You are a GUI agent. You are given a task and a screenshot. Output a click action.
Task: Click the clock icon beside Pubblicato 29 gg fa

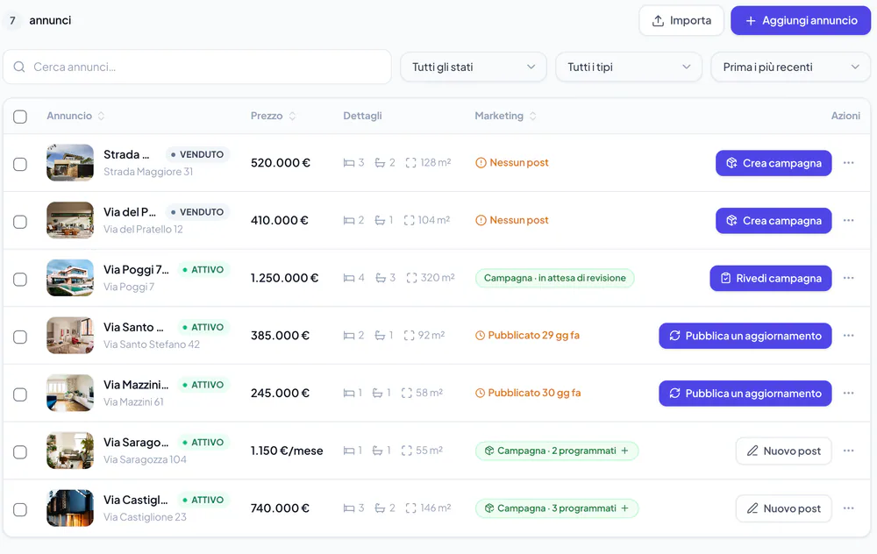coord(480,336)
